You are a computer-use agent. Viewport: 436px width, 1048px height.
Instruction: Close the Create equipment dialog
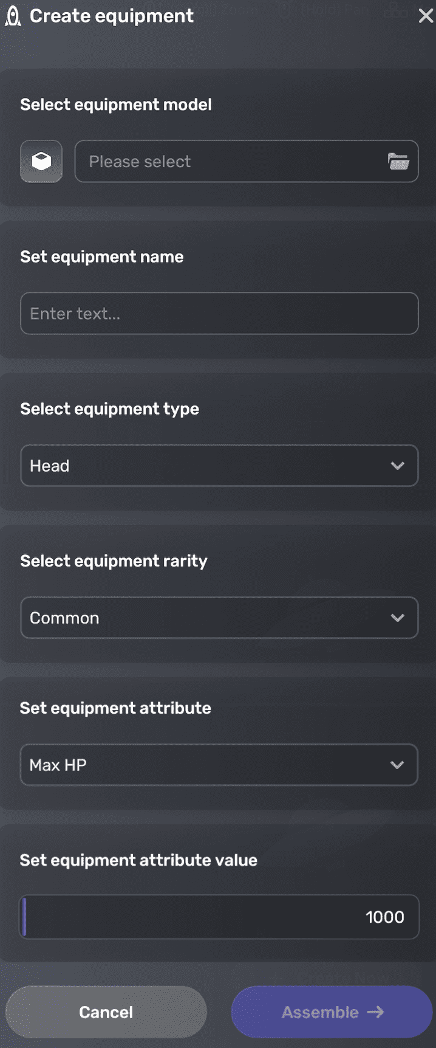pyautogui.click(x=426, y=16)
